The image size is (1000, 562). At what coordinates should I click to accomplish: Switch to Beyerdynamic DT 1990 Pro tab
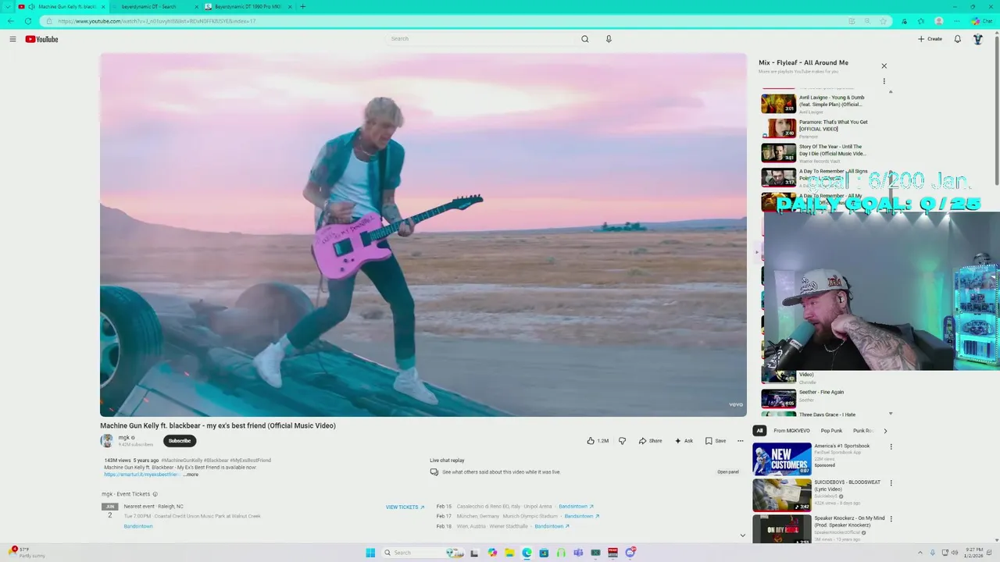248,6
